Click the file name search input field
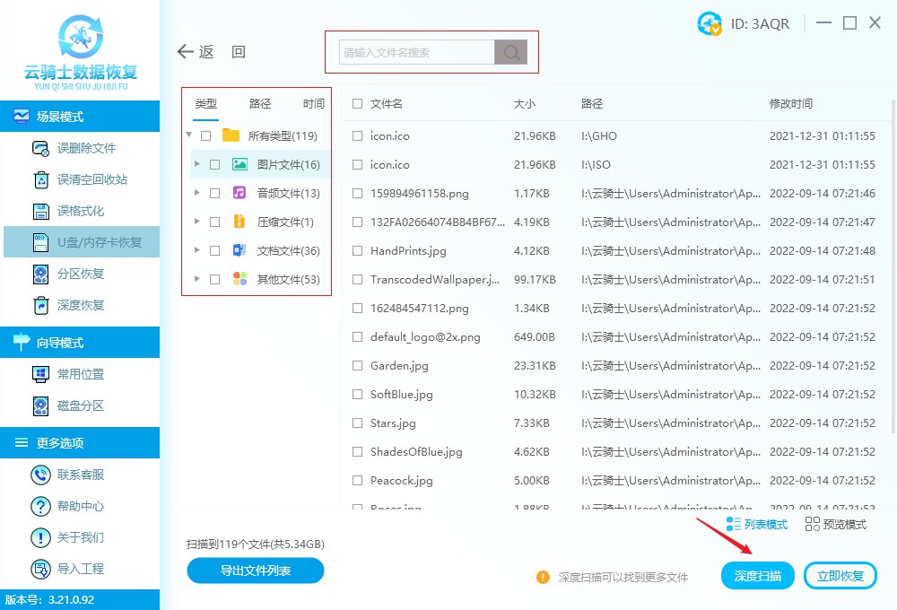The height and width of the screenshot is (610, 897). point(417,52)
